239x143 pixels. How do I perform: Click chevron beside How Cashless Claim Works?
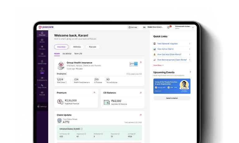click(x=190, y=54)
